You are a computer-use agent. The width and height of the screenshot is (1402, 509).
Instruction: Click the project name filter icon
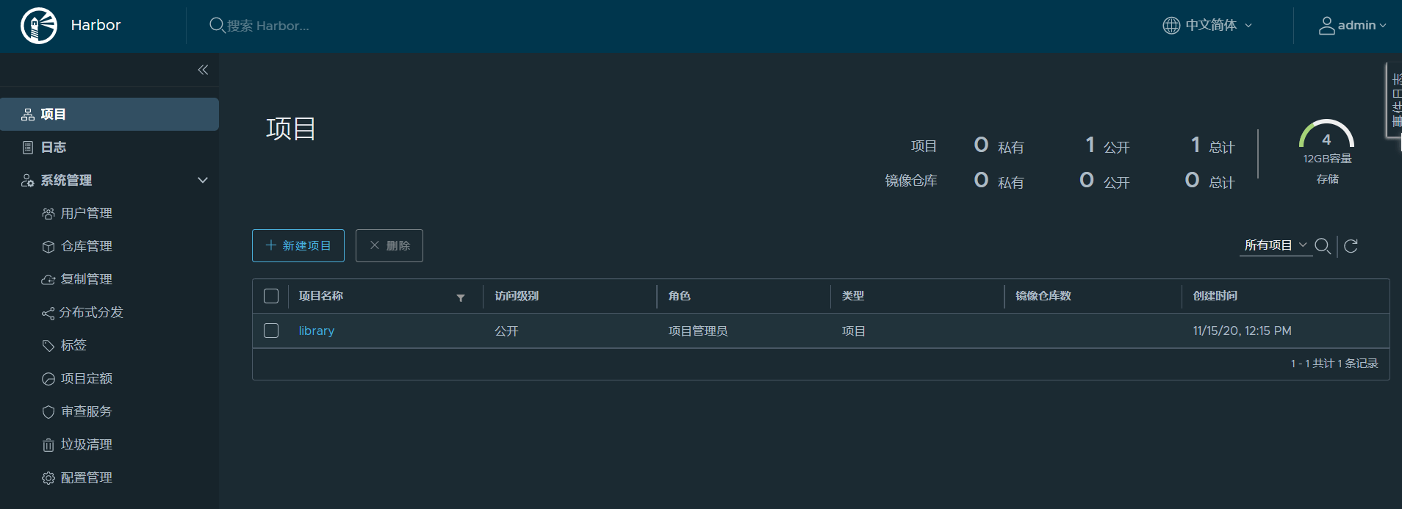click(x=461, y=297)
